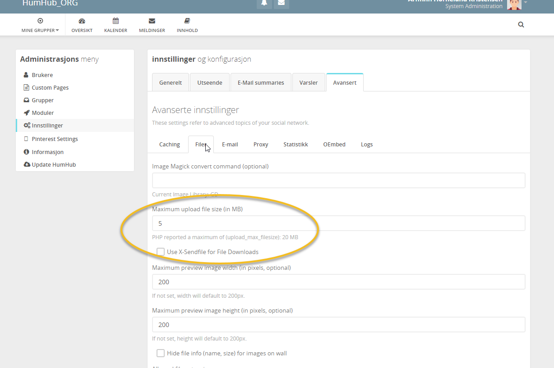The image size is (554, 368).
Task: Open the Meldinger section from the navbar
Action: 152,24
